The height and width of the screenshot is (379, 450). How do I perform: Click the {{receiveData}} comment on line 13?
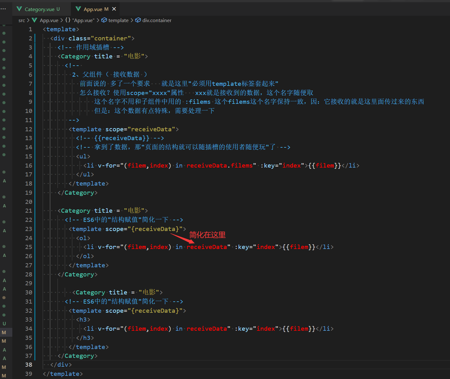(120, 138)
